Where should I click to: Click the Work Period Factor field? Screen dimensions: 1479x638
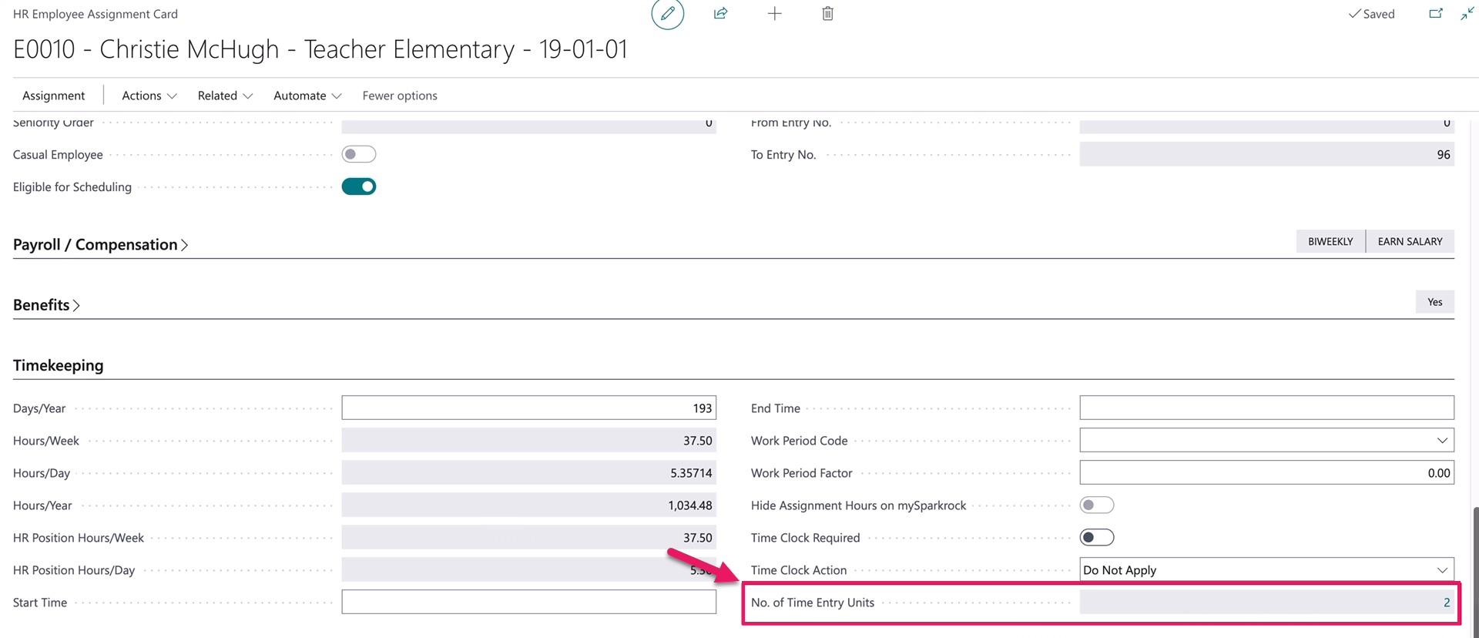click(x=1266, y=473)
